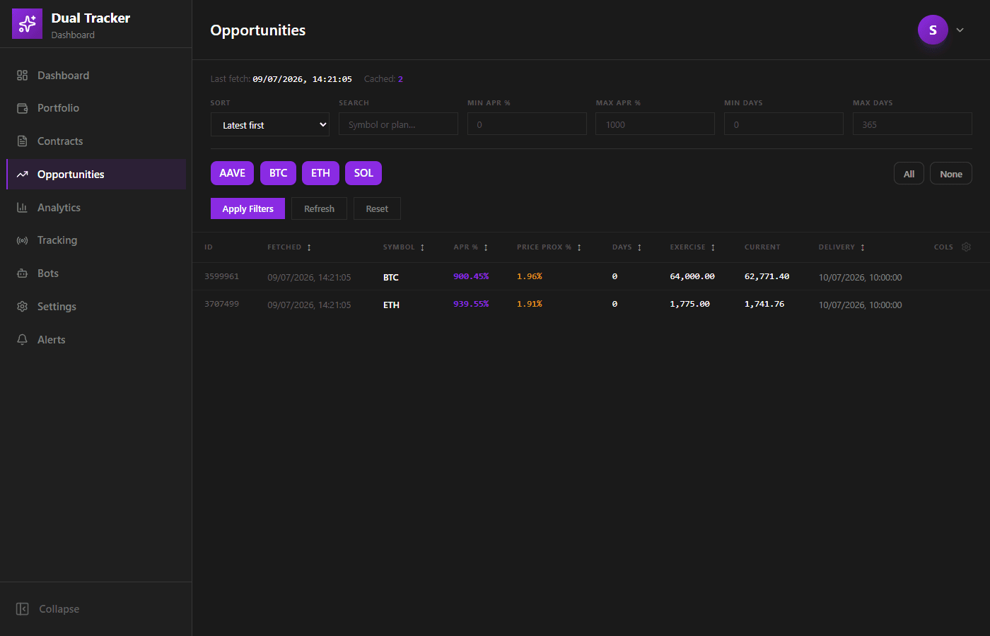Screen dimensions: 990x636
Task: Click the Dashboard grid icon in sidebar
Action: pyautogui.click(x=22, y=76)
